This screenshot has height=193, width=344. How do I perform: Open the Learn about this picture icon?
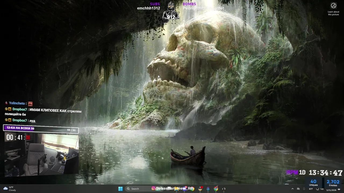click(334, 6)
